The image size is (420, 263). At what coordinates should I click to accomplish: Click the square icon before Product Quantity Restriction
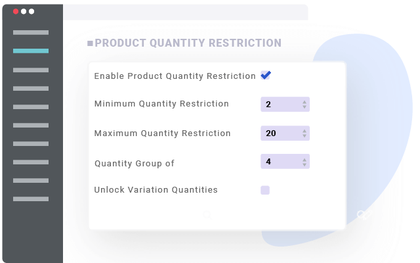coord(90,43)
